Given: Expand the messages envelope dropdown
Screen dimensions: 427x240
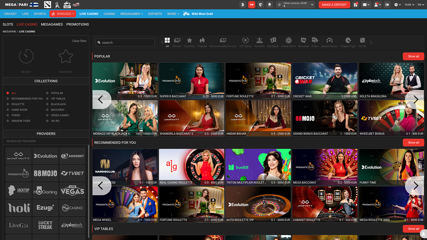Looking at the screenshot, I should (x=366, y=4).
